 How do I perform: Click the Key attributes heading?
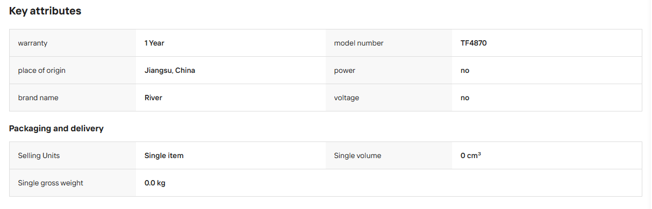click(45, 11)
